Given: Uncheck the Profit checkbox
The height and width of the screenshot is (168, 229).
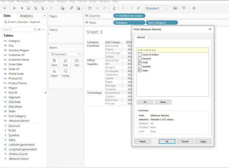Looking at the screenshot, I should [140, 62].
